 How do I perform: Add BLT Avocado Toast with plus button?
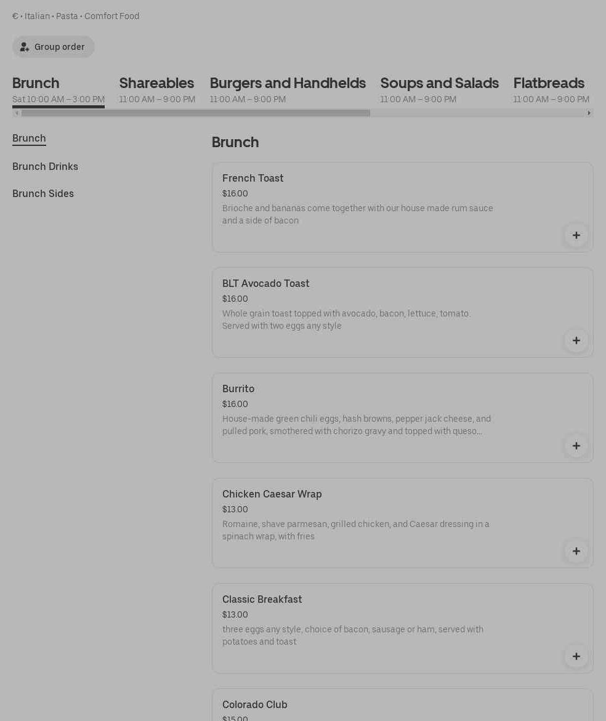[x=576, y=340]
